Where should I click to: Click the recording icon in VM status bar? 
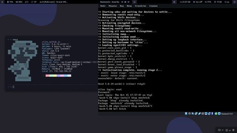click(x=209, y=114)
